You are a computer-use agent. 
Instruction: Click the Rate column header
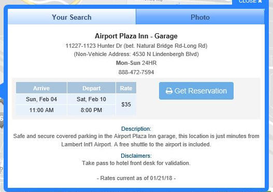[126, 88]
